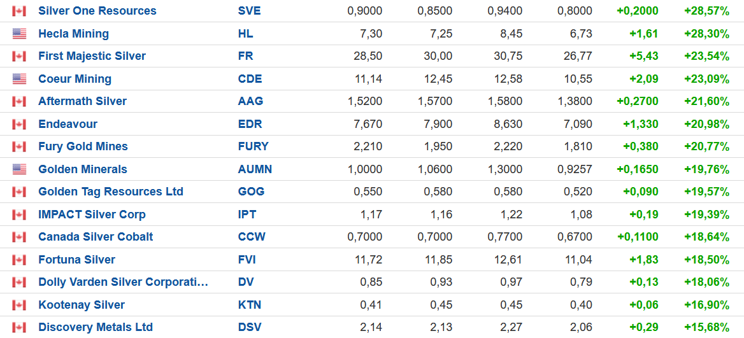The image size is (744, 338).
Task: Click the 11,72 price for Fortuna Silver
Action: click(x=368, y=260)
